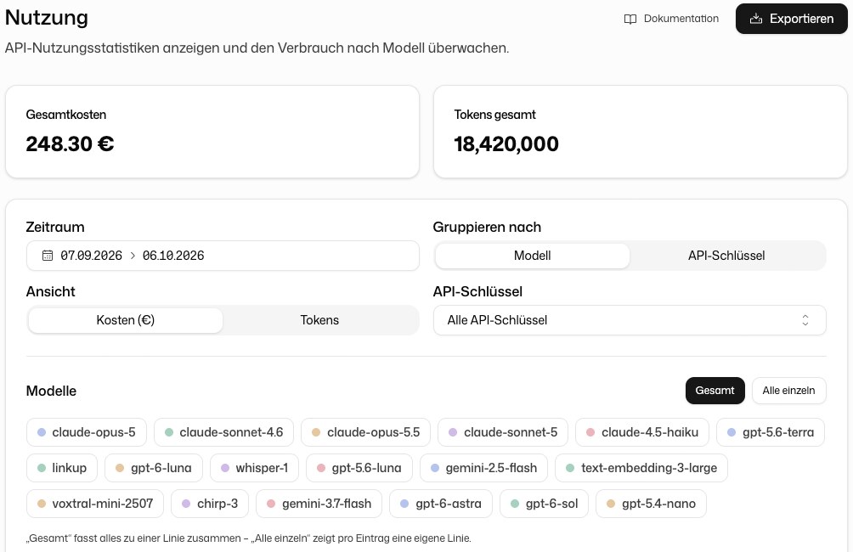Switch view to Tokens
This screenshot has height=552, width=853.
(319, 320)
